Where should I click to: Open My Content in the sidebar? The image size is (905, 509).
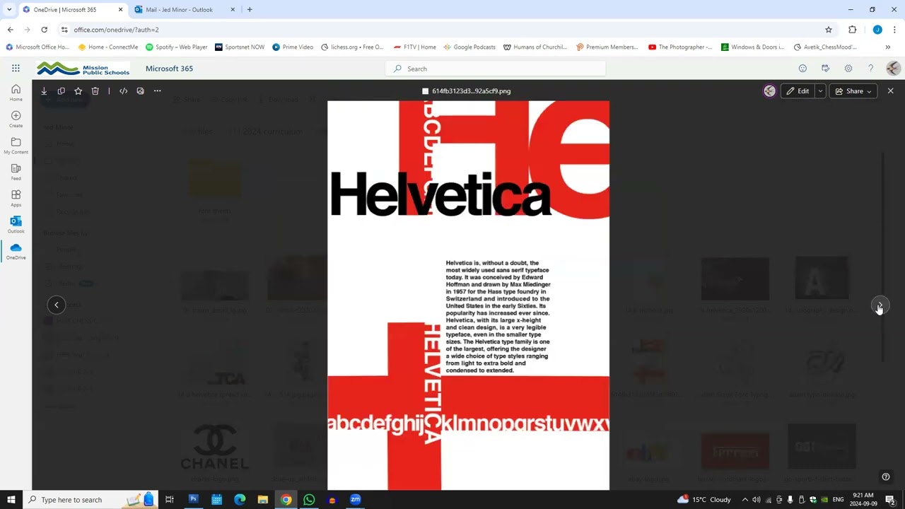click(x=16, y=146)
